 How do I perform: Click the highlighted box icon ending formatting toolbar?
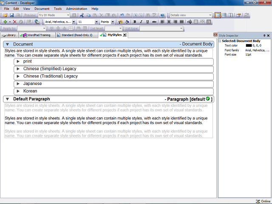(209, 22)
